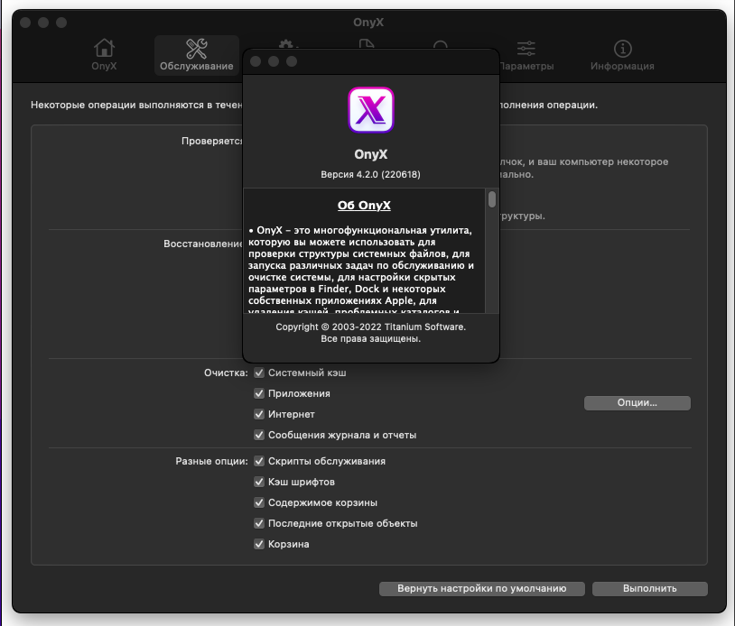This screenshot has width=735, height=626.
Task: Uncheck Скрипты обслуживания checkbox
Action: pyautogui.click(x=259, y=461)
